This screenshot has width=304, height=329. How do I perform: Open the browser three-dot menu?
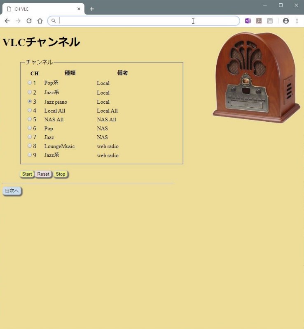coord(297,21)
